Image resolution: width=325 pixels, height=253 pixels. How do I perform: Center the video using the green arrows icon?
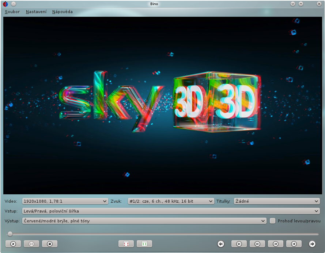pyautogui.click(x=144, y=244)
